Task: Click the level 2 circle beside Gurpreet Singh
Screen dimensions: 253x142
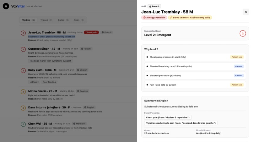Action: [23, 49]
